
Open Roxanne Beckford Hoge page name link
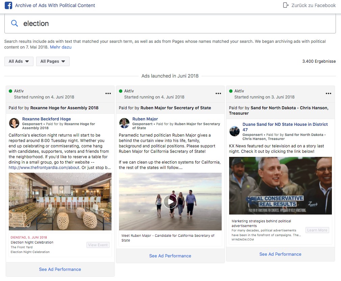(47, 119)
